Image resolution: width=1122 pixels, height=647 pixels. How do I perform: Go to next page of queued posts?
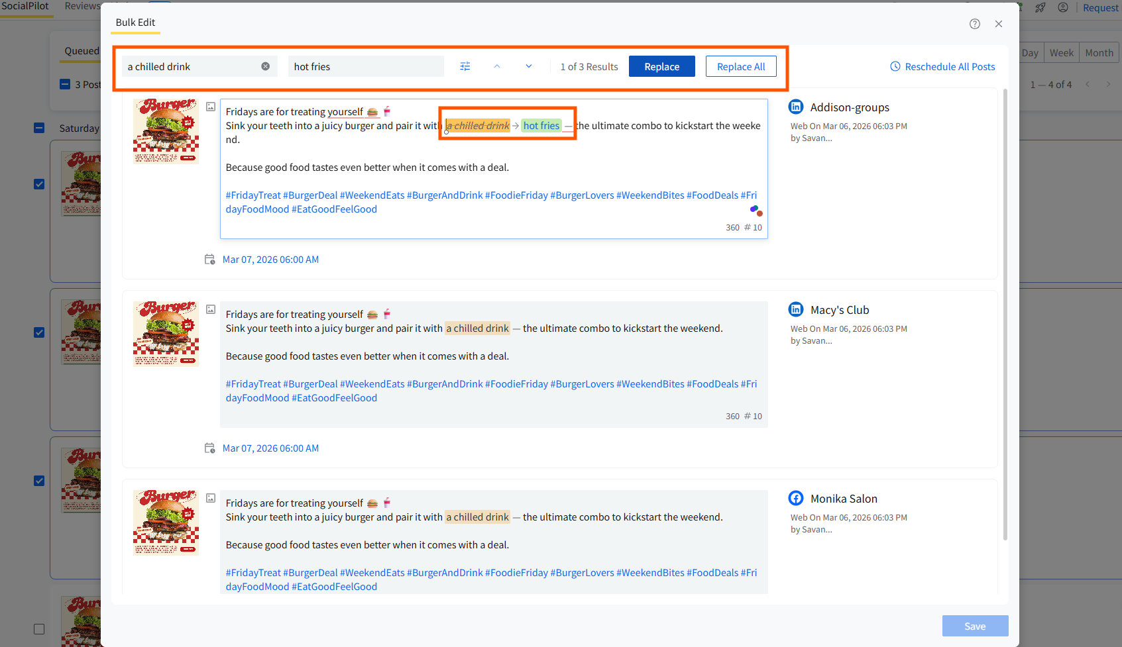(x=1108, y=84)
